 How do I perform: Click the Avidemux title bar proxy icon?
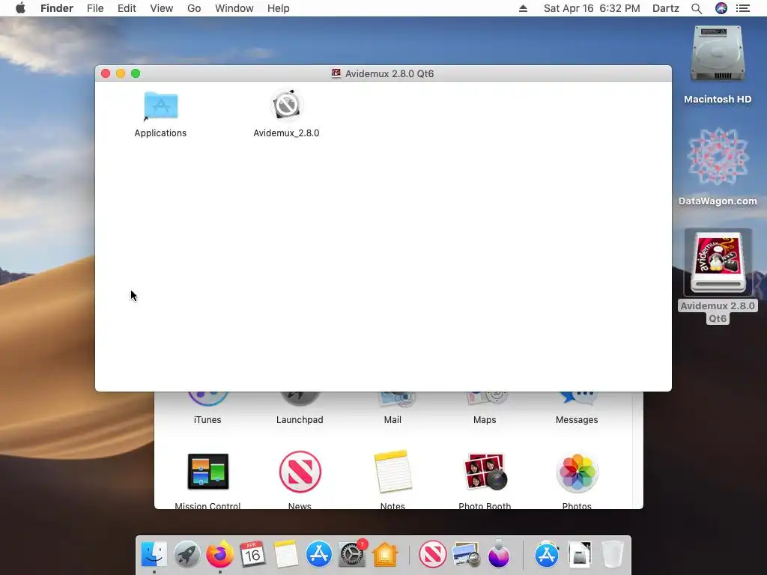pos(336,73)
